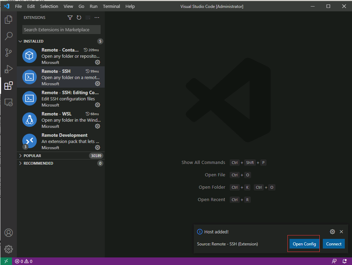Open the View menu
Viewport: 352px width, 265px height.
click(x=68, y=6)
